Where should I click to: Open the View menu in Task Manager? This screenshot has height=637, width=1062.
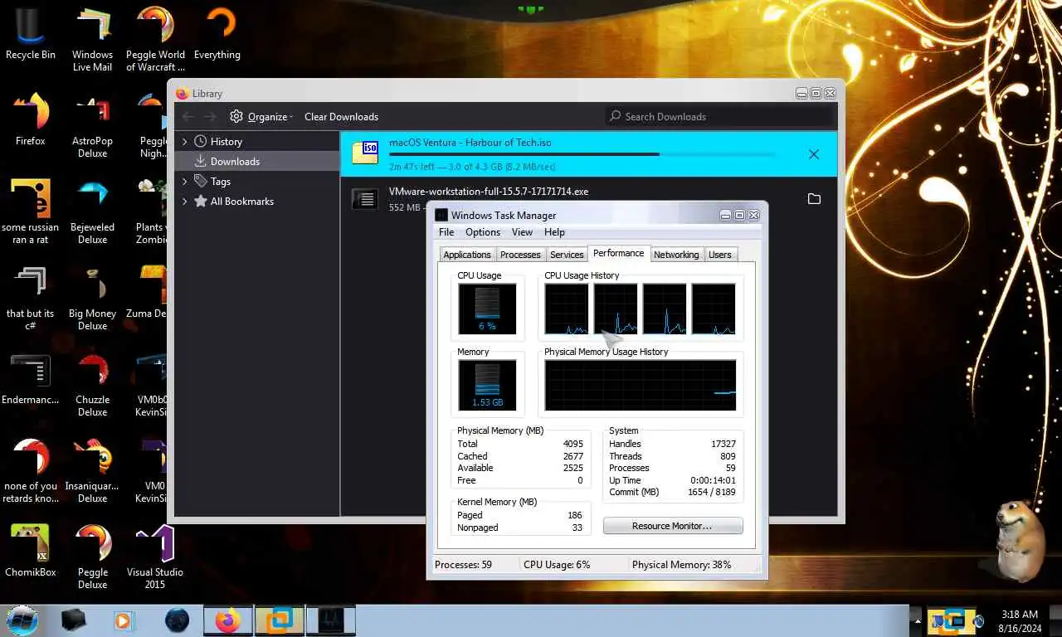522,232
